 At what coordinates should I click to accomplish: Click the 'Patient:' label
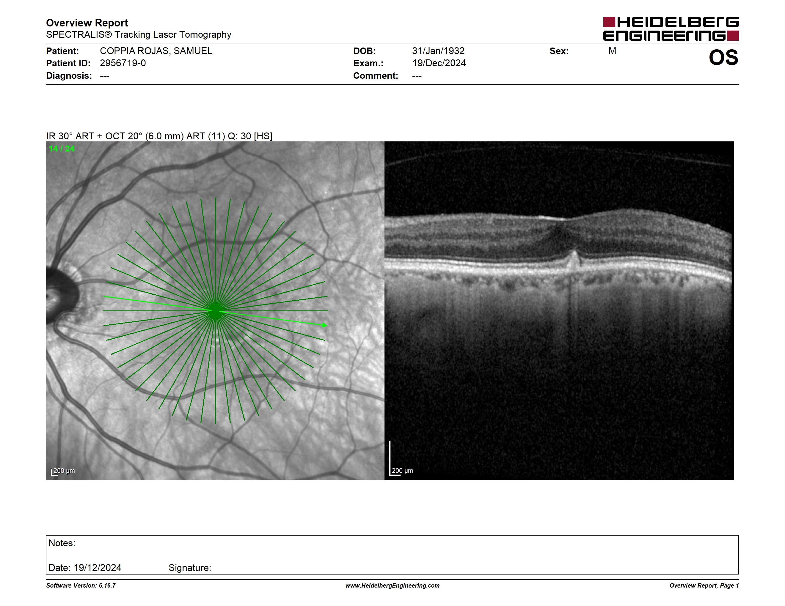62,51
